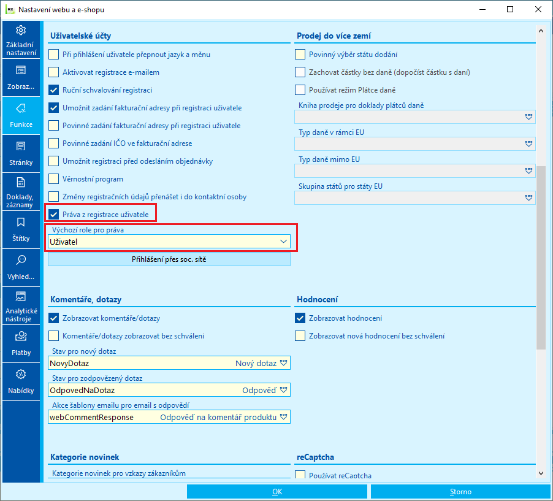Image resolution: width=553 pixels, height=501 pixels.
Task: Open lookup for Stav pro zodpovězený dotaz
Action: click(x=284, y=390)
